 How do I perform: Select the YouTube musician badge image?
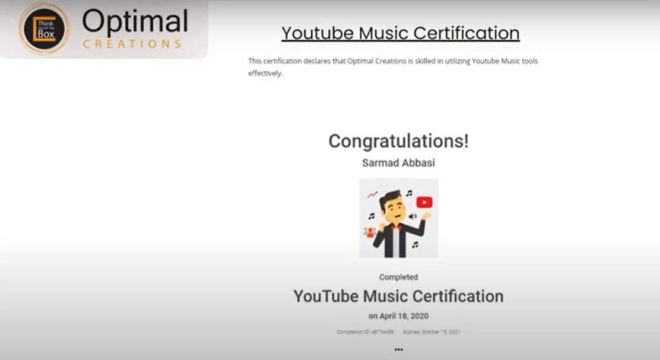[399, 218]
